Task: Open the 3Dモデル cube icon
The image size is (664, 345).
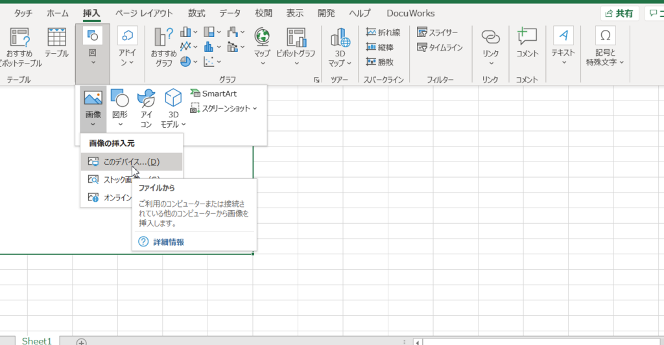Action: tap(173, 99)
